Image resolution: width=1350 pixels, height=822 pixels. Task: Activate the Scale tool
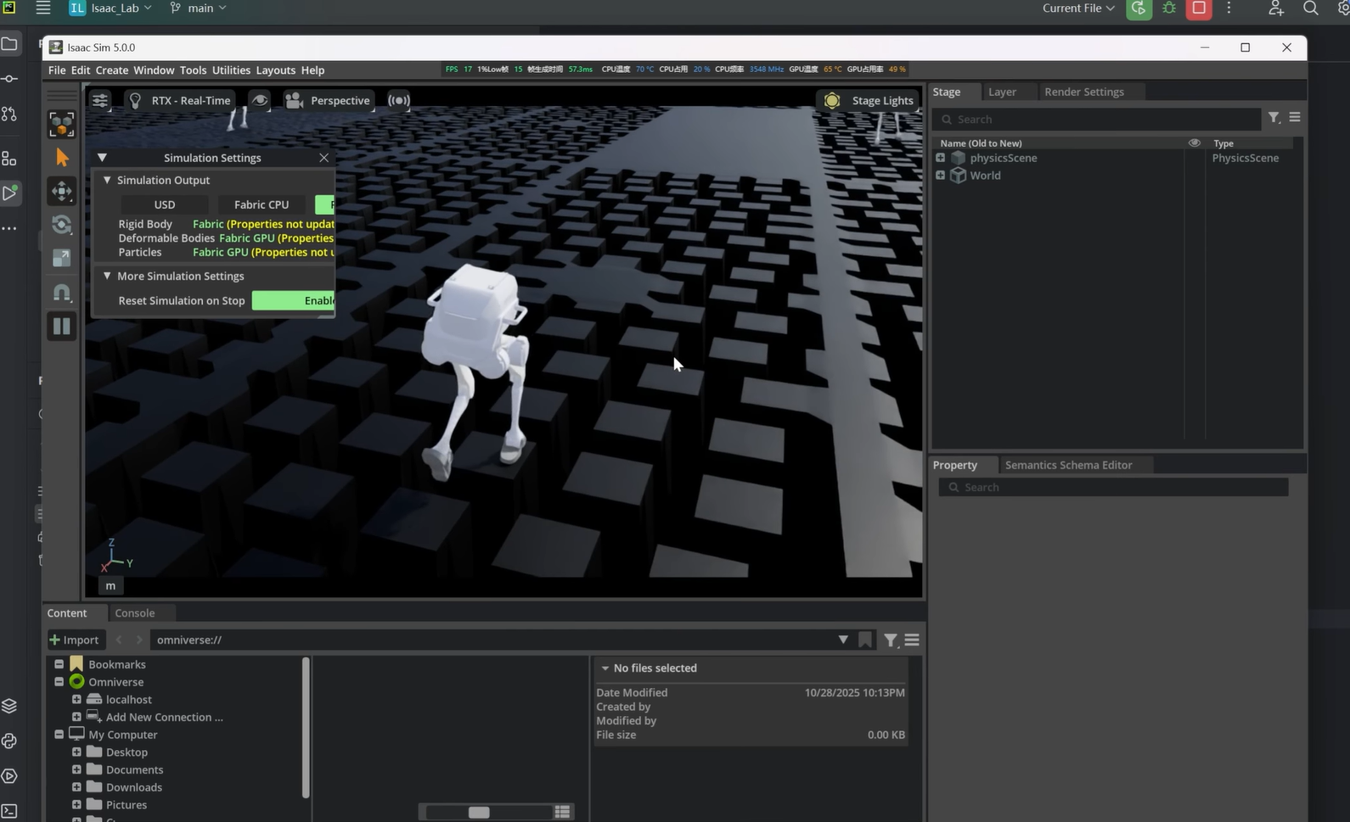click(x=62, y=258)
